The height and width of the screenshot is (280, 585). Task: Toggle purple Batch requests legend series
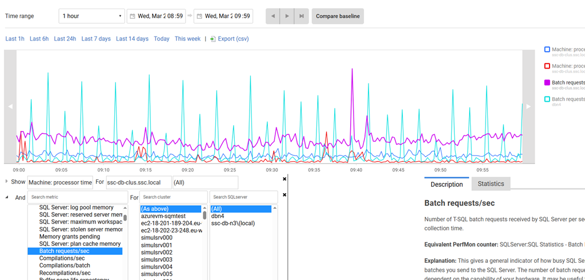pos(547,83)
